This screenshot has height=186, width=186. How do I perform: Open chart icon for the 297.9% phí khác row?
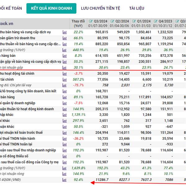64,121
